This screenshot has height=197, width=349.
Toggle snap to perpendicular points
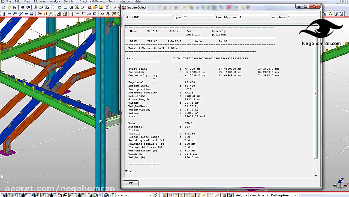point(193,195)
